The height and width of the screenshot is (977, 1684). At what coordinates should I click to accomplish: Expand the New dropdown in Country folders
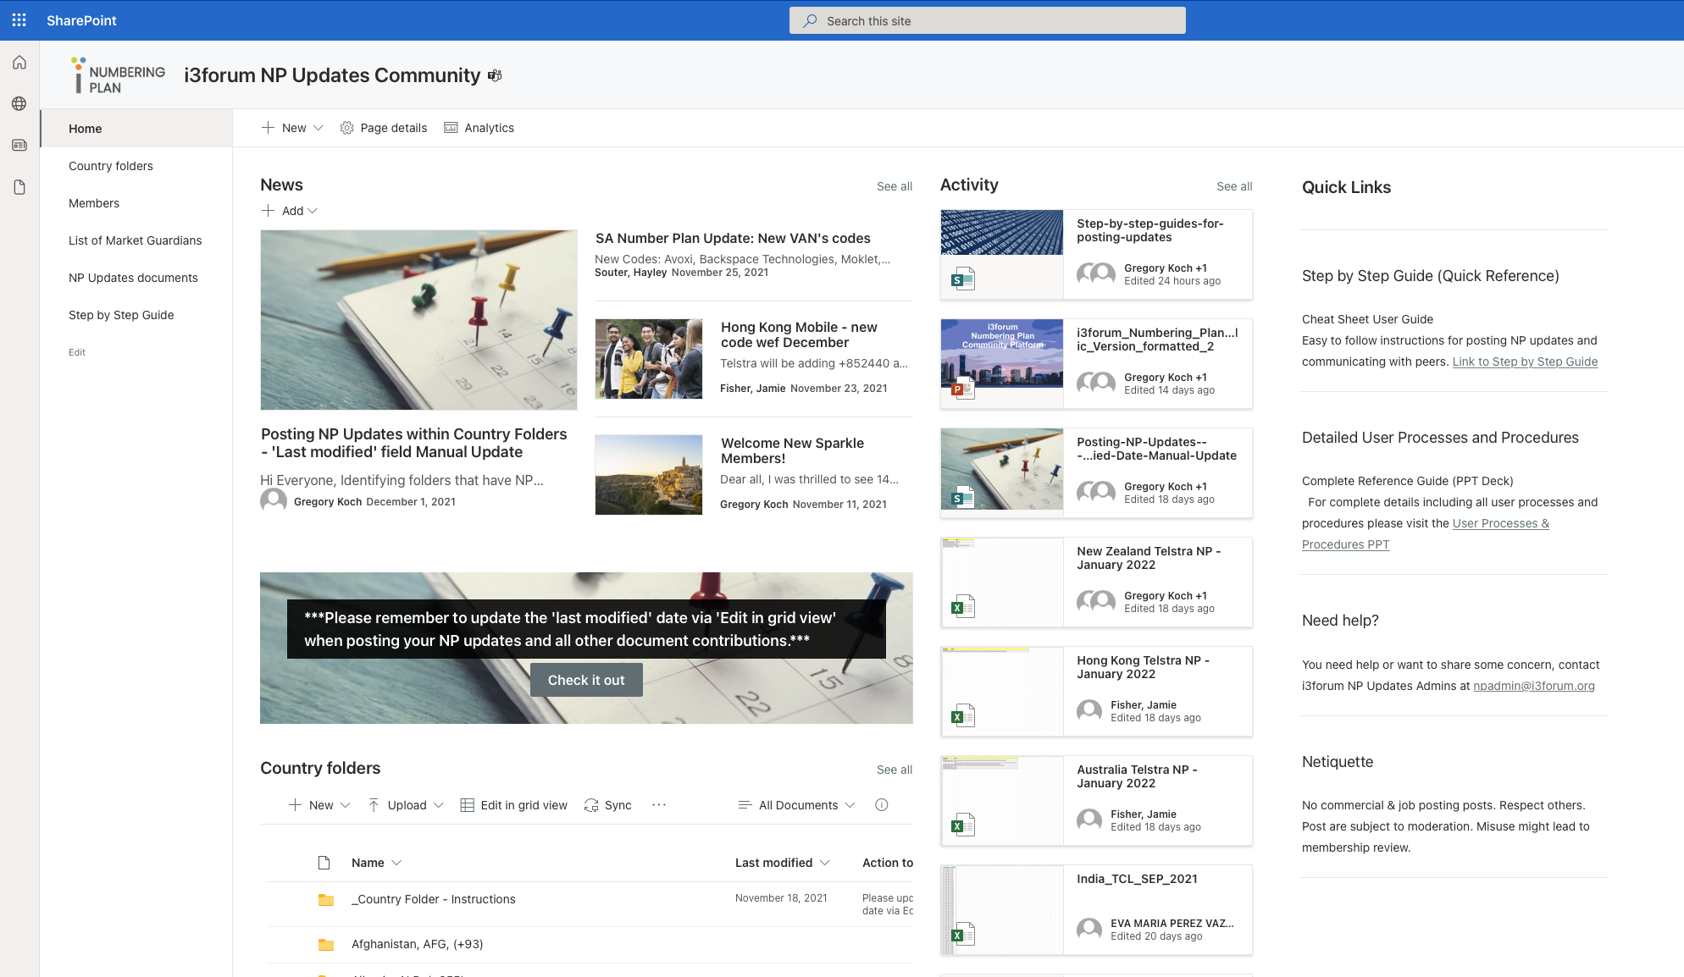[346, 805]
